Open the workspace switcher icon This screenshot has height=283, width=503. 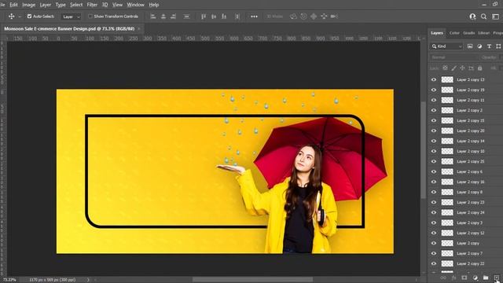pos(496,17)
